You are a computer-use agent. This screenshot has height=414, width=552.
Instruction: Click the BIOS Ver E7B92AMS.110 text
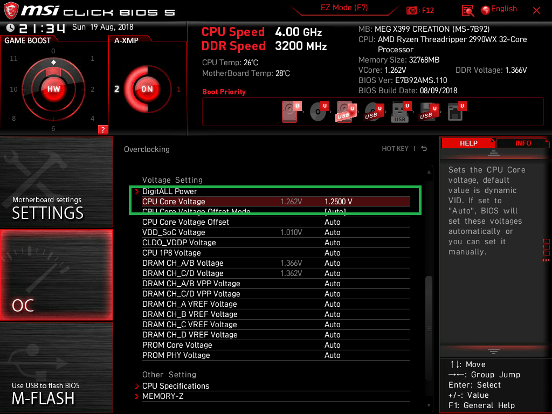tap(403, 80)
